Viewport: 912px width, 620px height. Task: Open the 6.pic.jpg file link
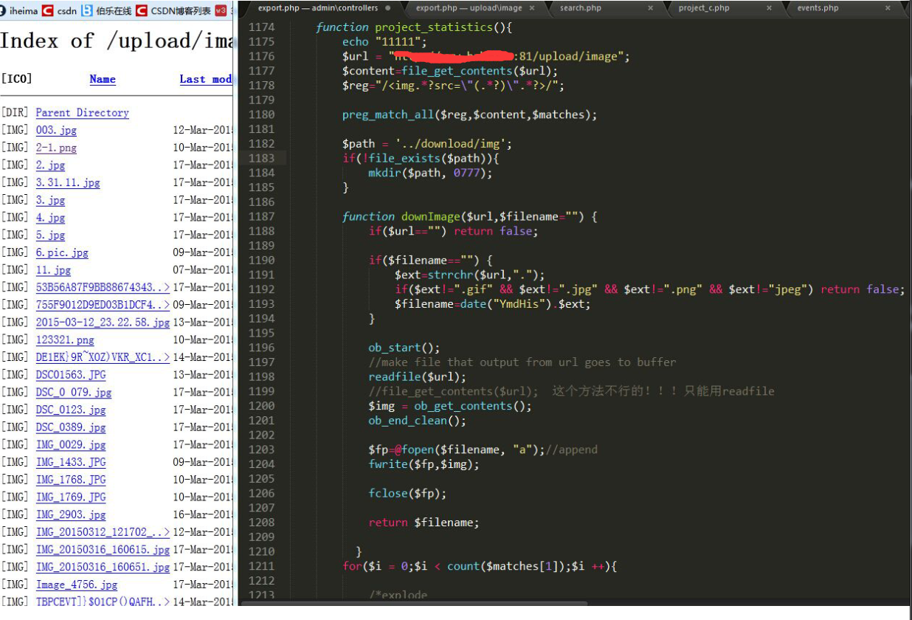62,252
